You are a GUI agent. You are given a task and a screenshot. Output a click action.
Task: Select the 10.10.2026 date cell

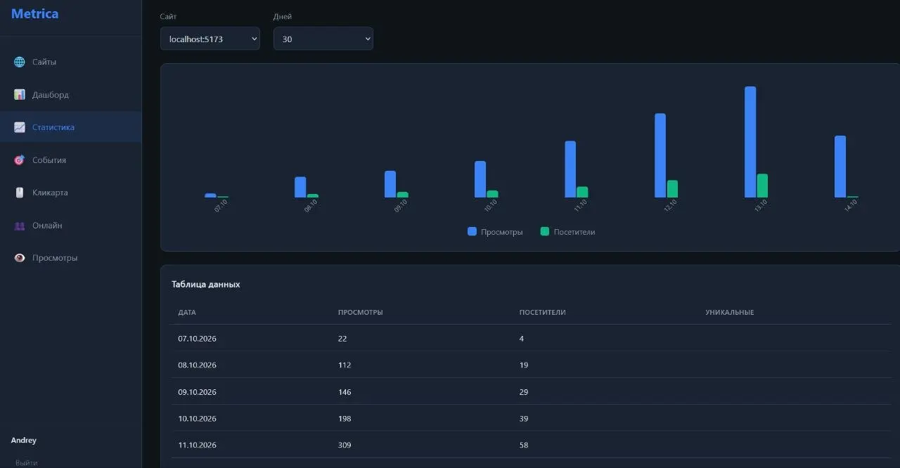tap(198, 419)
